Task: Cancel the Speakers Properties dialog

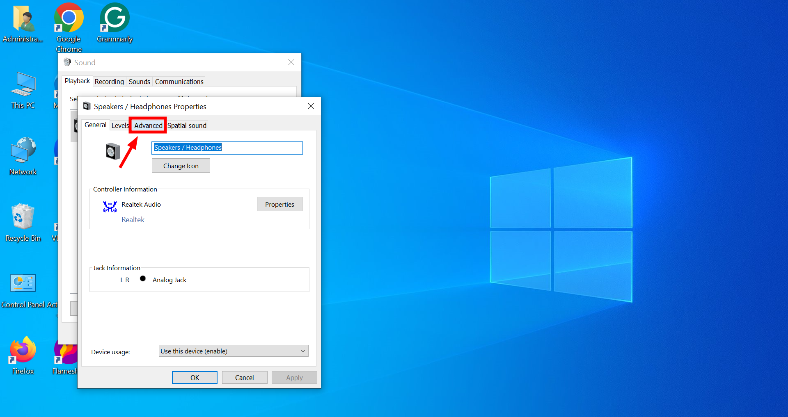Action: pyautogui.click(x=244, y=377)
